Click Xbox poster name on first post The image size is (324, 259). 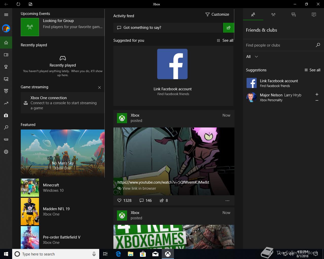pyautogui.click(x=135, y=115)
